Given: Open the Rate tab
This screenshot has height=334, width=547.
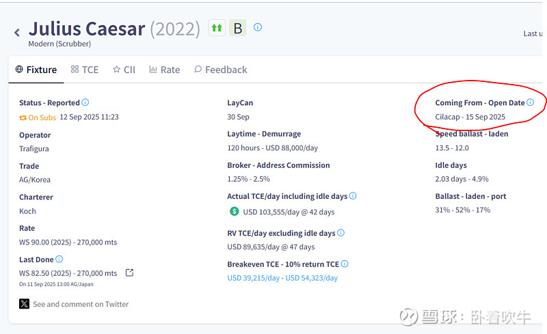Looking at the screenshot, I should [165, 70].
